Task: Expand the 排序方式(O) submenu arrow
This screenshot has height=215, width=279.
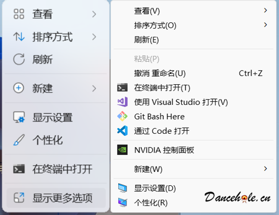Action: point(265,25)
